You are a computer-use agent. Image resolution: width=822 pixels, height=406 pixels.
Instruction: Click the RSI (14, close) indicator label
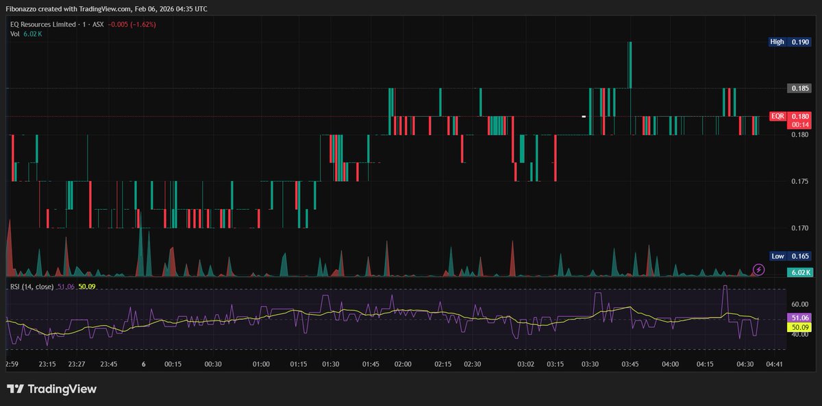click(x=31, y=286)
